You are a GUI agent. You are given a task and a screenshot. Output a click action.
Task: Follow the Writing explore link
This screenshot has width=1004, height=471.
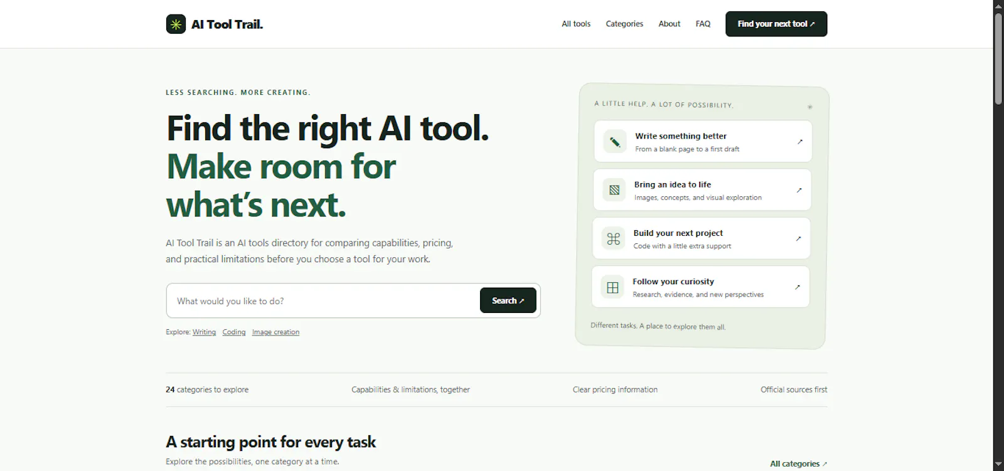[204, 332]
